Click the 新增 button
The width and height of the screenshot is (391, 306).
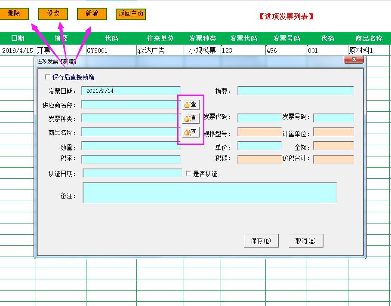pyautogui.click(x=92, y=13)
